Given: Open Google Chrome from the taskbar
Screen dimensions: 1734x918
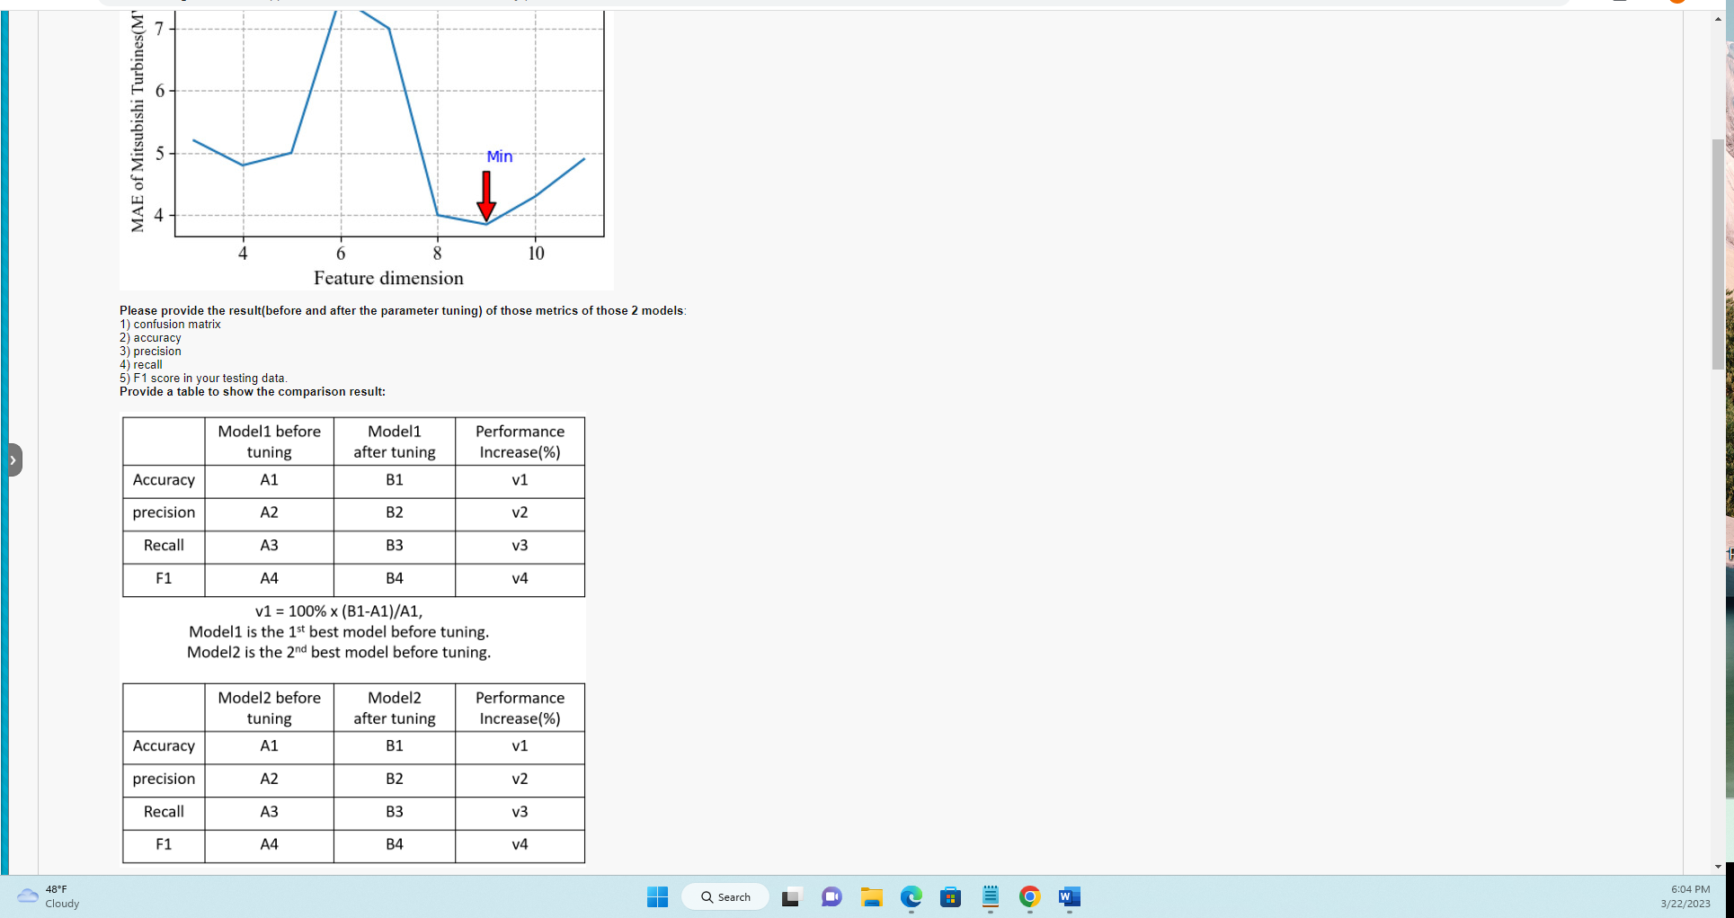Looking at the screenshot, I should coord(1029,896).
